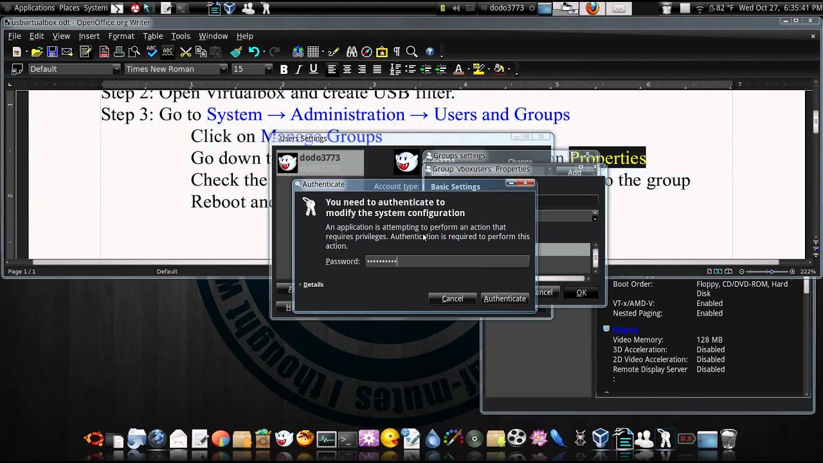The width and height of the screenshot is (823, 463).
Task: Align text left
Action: tap(332, 69)
